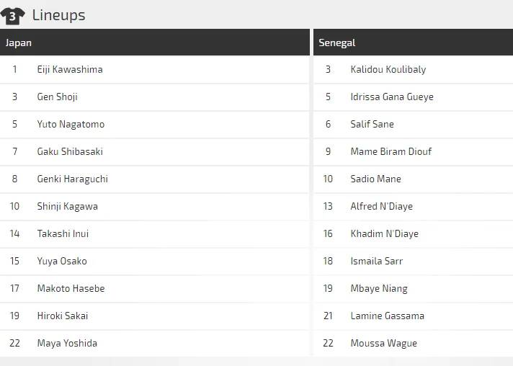513x366 pixels.
Task: Open Eiji Kawashima's player page
Action: tap(70, 70)
